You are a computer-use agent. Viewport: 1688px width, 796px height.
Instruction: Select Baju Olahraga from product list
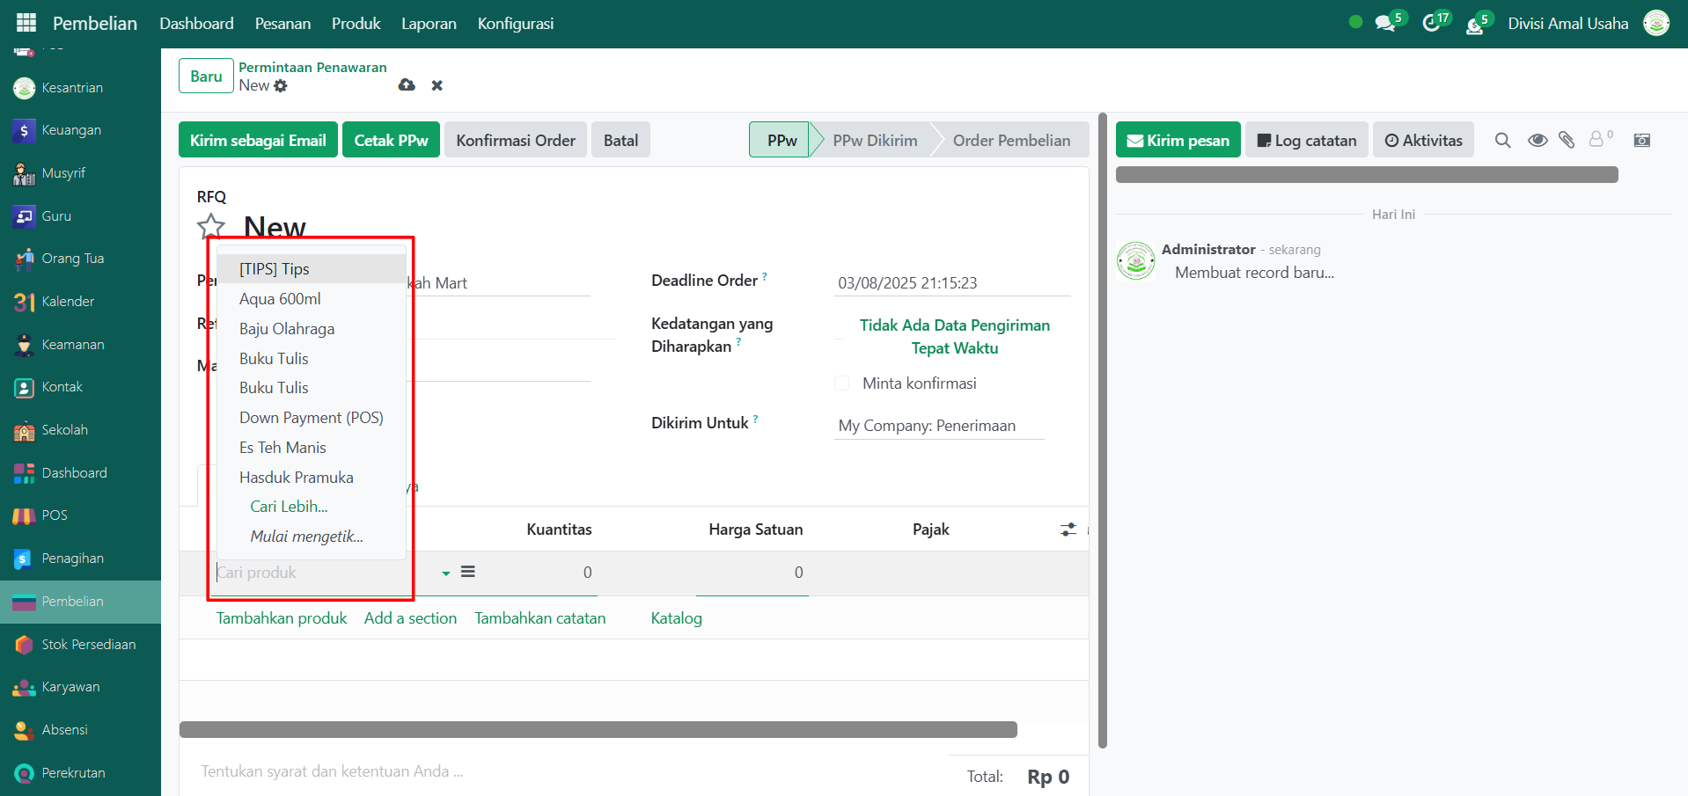coord(287,329)
